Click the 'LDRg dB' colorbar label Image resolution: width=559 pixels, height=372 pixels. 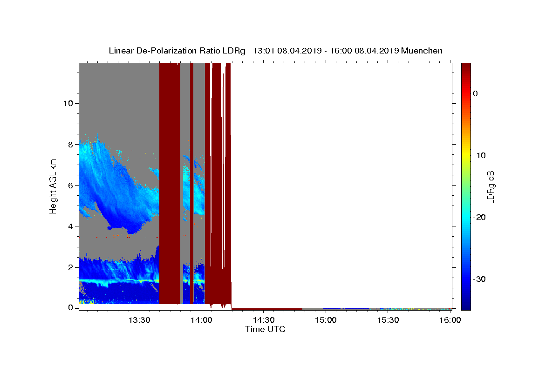click(x=491, y=186)
